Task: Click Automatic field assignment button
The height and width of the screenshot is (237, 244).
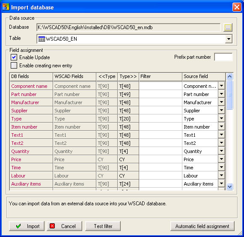Action: coord(202,226)
